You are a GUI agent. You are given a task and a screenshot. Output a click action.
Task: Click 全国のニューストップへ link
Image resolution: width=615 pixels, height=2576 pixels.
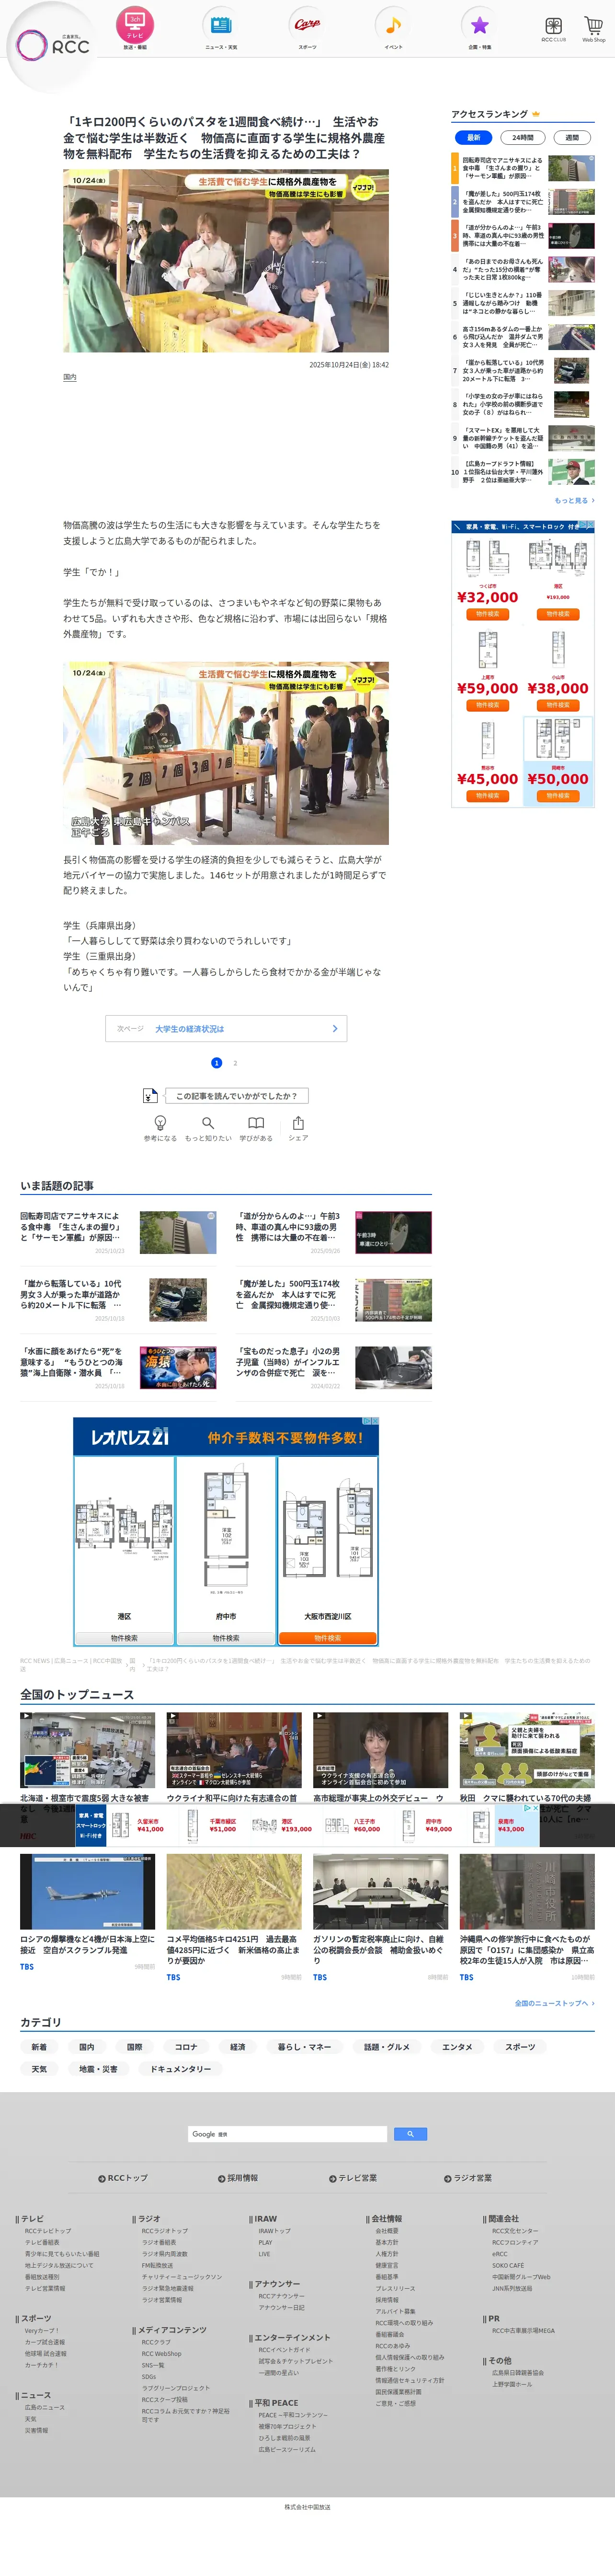(x=554, y=2003)
